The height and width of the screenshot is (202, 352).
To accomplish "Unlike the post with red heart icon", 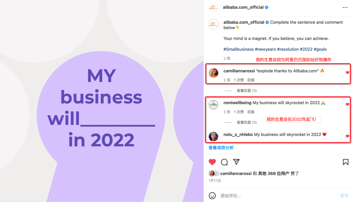I will coord(212,162).
